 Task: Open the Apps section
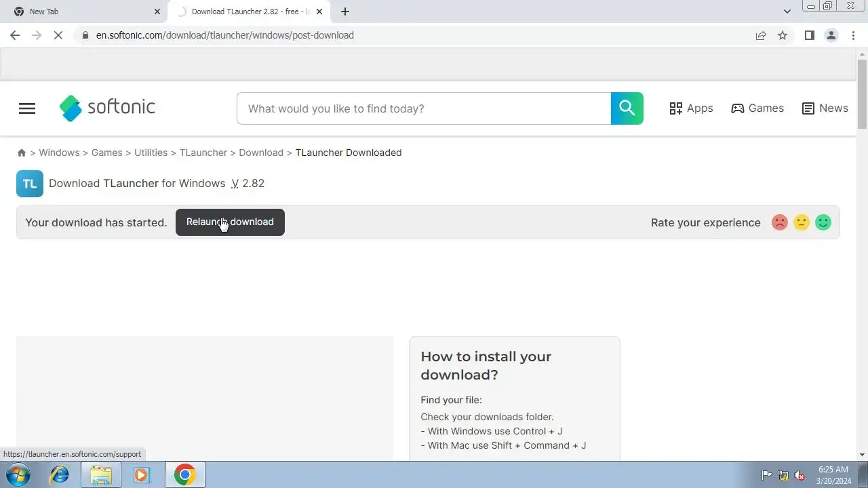[x=691, y=108]
